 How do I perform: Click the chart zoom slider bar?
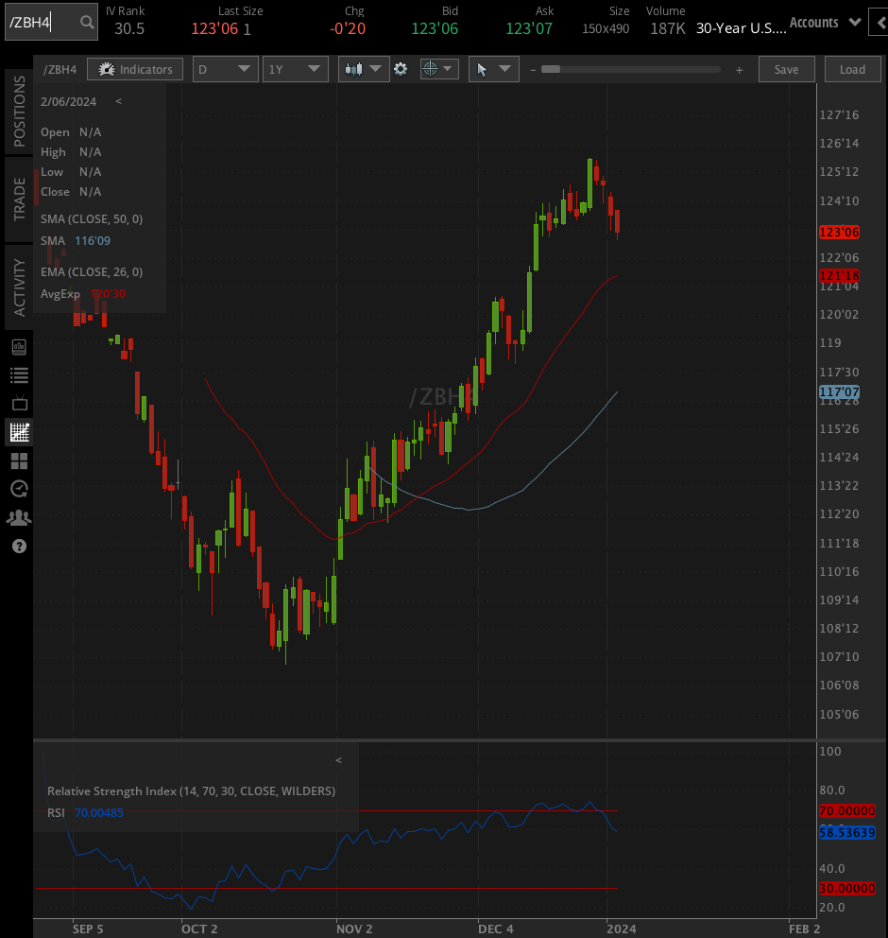pos(633,69)
